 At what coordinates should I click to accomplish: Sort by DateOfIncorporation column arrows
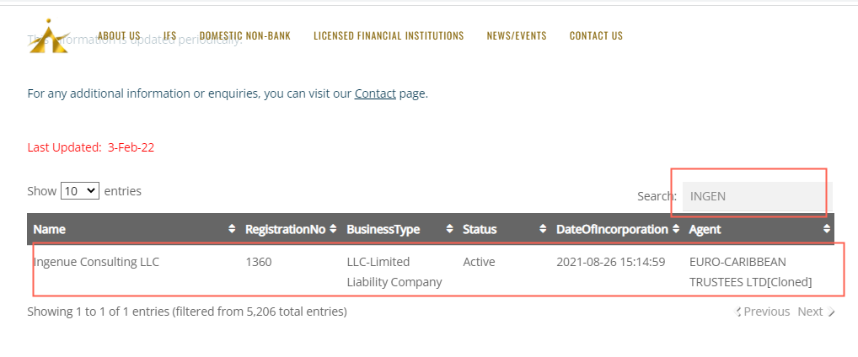tap(676, 229)
